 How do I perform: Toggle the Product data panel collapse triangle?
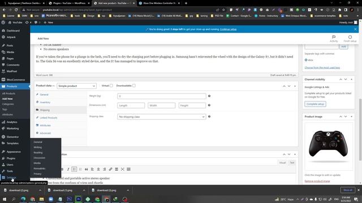295,86
